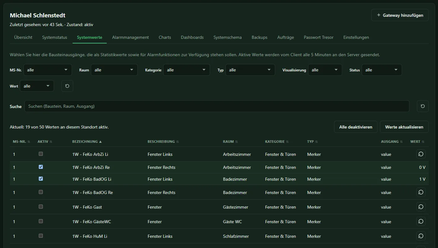Reset filters with the icon beside Wert dropdown

pyautogui.click(x=67, y=86)
